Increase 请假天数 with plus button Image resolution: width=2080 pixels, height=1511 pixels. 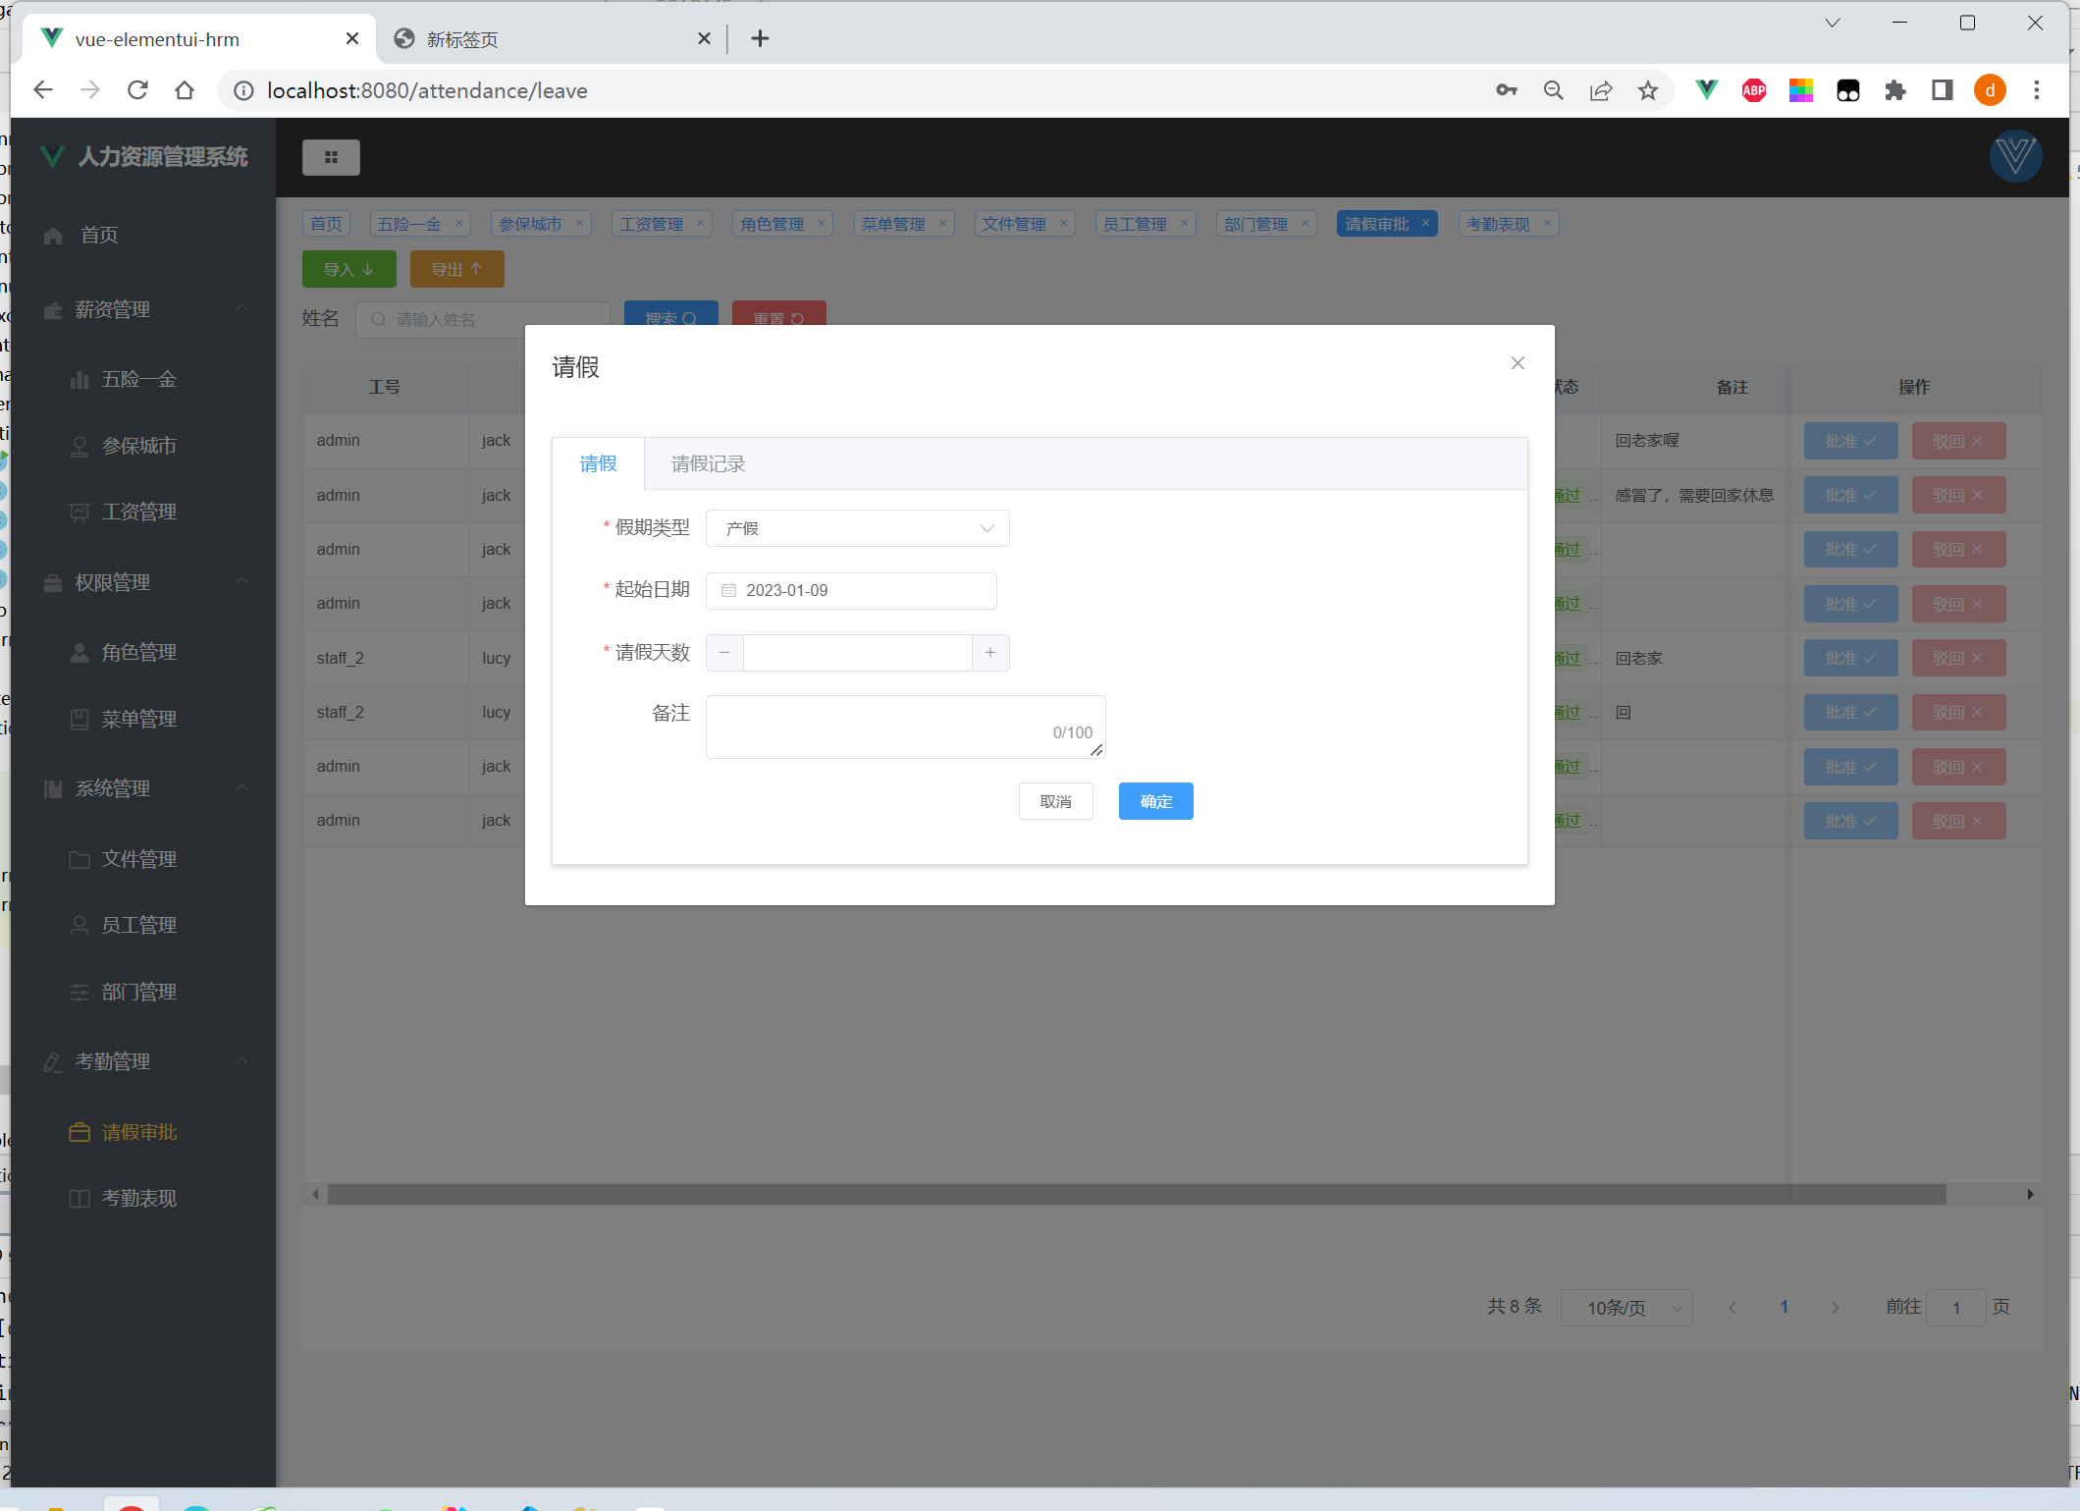[990, 653]
